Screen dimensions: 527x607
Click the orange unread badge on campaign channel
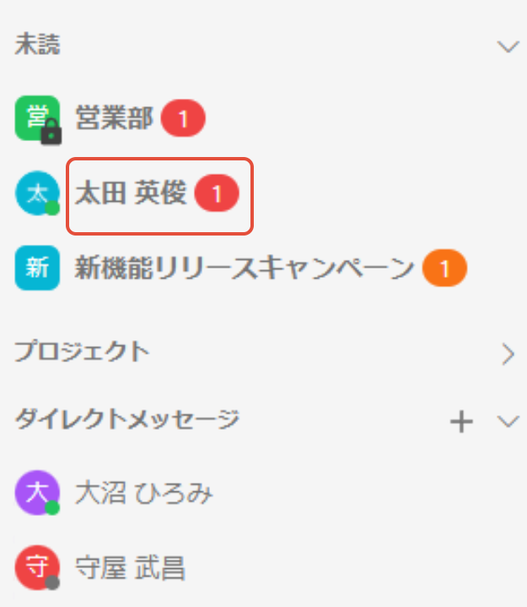[x=444, y=268]
